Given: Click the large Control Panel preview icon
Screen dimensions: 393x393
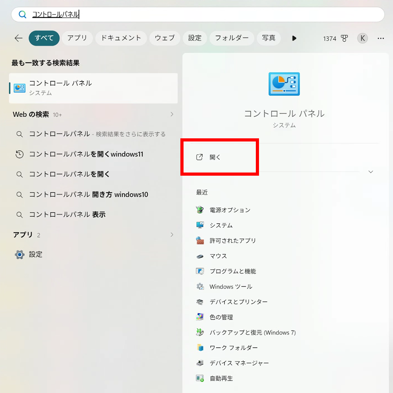Looking at the screenshot, I should pos(284,84).
